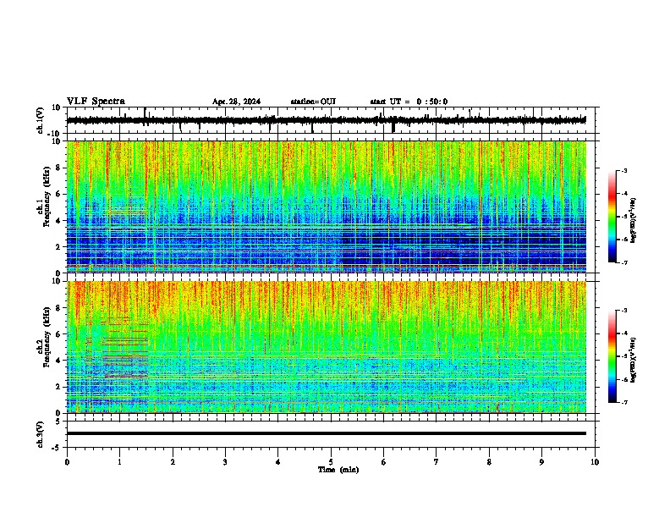This screenshot has width=670, height=518.
Task: Click the "8" kHz tick on ch.1 frequency axis
Action: pos(59,168)
